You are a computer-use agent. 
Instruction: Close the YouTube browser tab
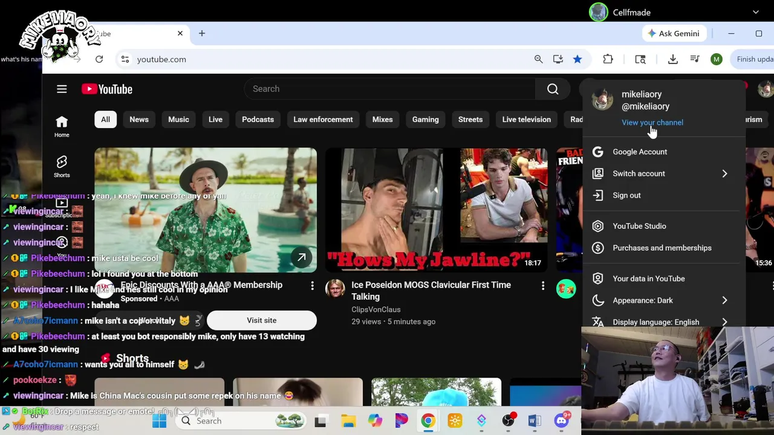[x=180, y=34]
